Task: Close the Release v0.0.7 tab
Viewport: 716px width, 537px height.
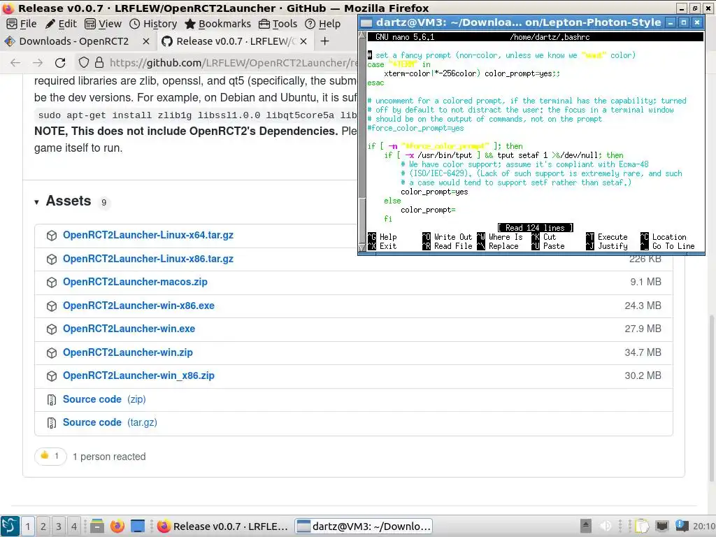Action: 303,41
